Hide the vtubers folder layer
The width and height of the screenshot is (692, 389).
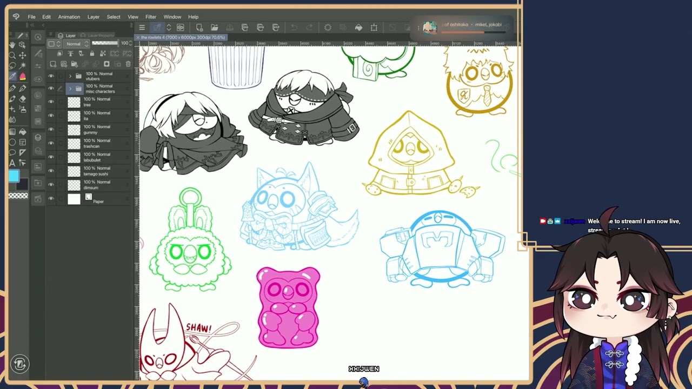point(51,76)
